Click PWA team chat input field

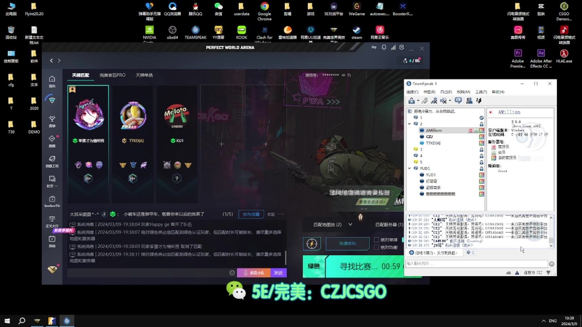click(x=148, y=273)
